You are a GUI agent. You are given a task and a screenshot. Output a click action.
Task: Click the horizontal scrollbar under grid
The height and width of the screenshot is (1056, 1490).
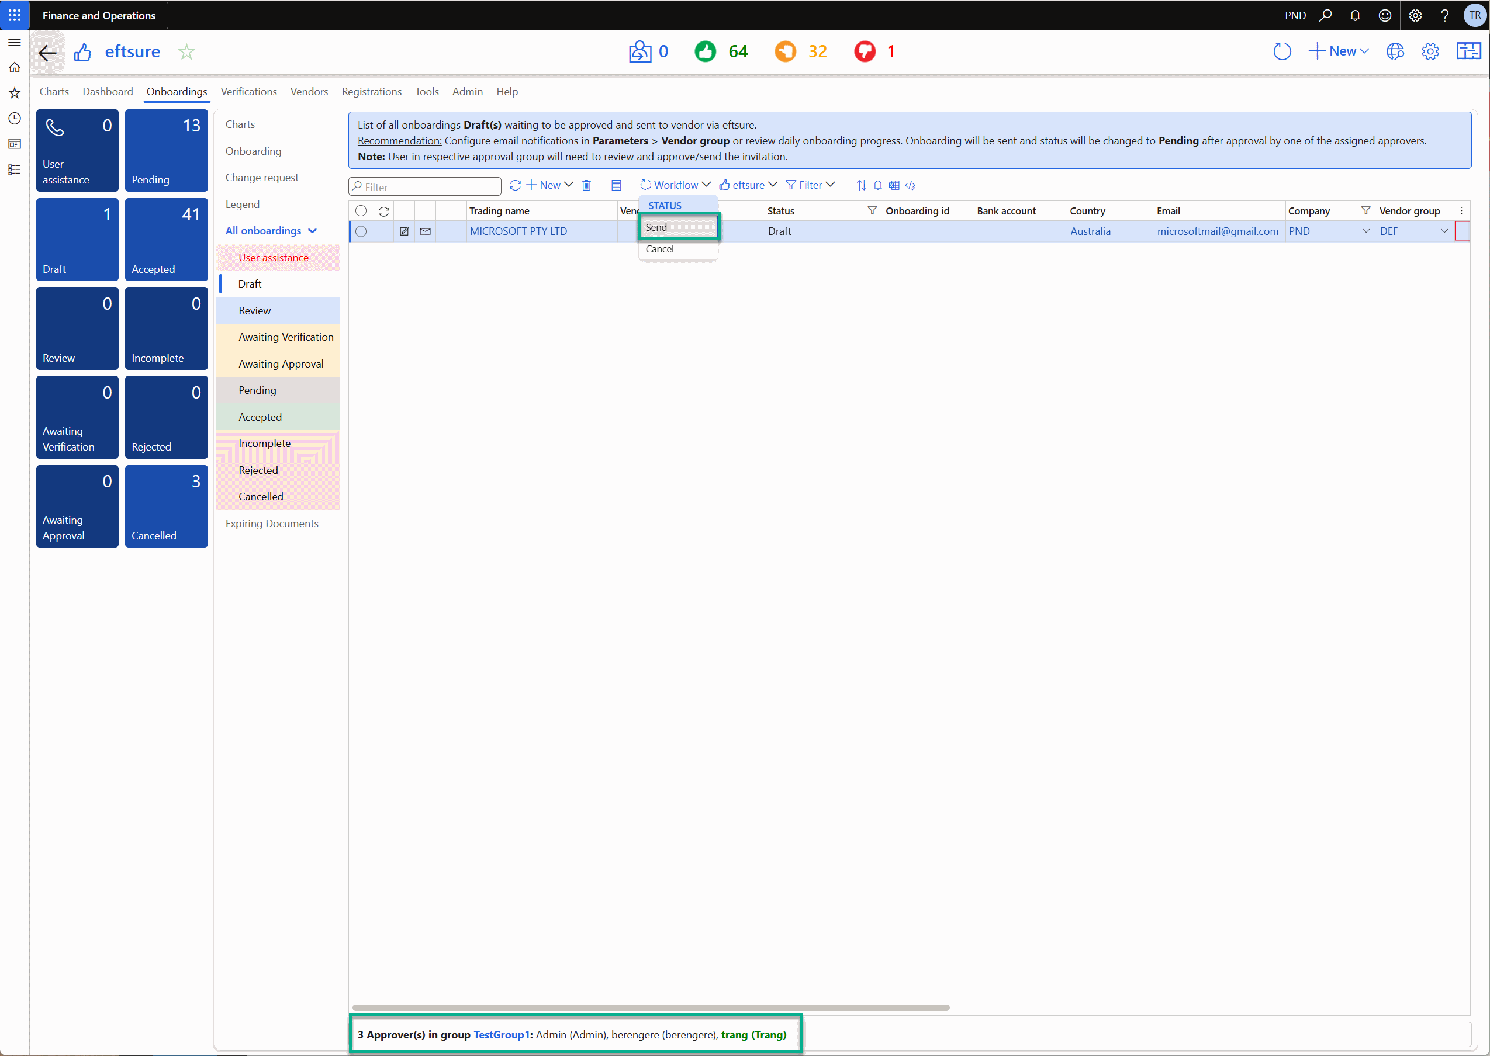pyautogui.click(x=651, y=1007)
